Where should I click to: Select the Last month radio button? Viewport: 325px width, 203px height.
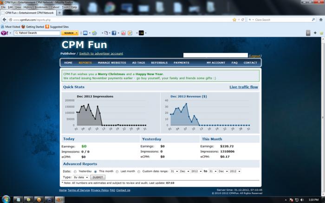117,171
